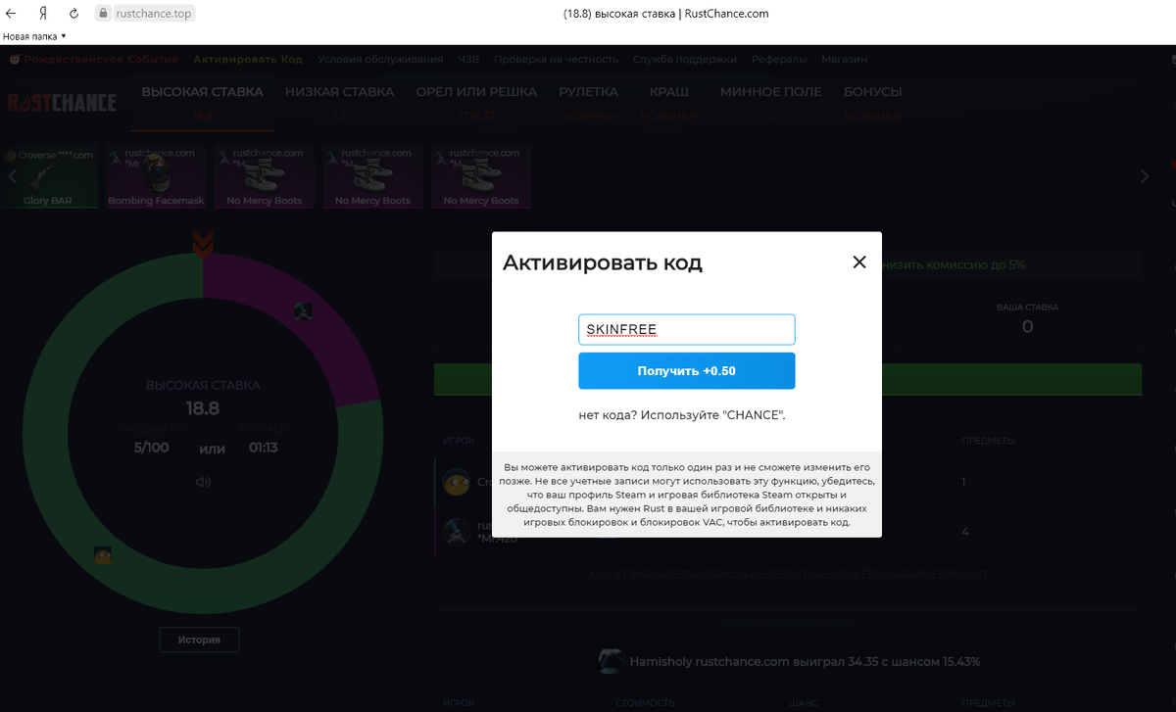Viewport: 1176px width, 712px height.
Task: Click the История button
Action: pyautogui.click(x=199, y=640)
